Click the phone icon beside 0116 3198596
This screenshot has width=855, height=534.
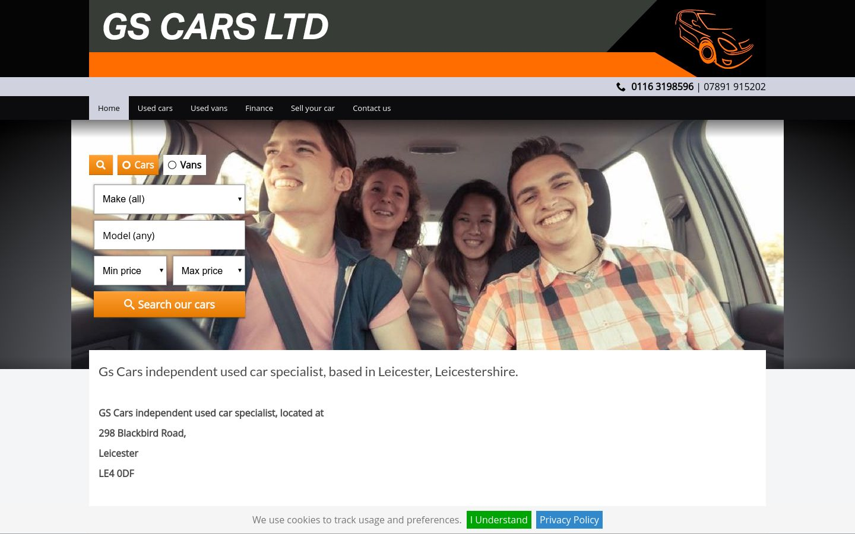coord(621,87)
